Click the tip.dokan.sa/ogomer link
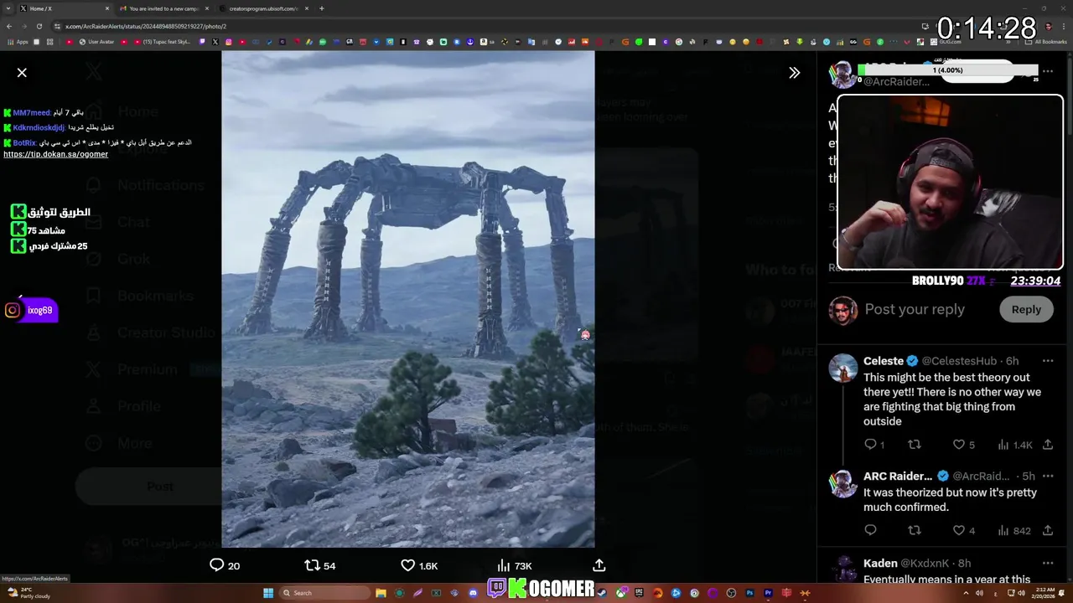Screen dimensions: 1073x603 point(55,154)
